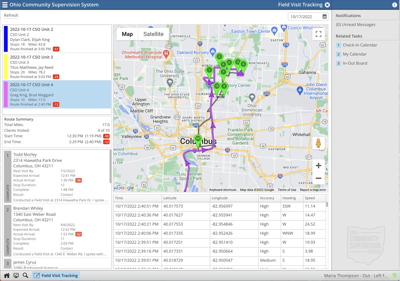The width and height of the screenshot is (400, 281).
Task: Toggle map fullscreen view
Action: point(318,34)
